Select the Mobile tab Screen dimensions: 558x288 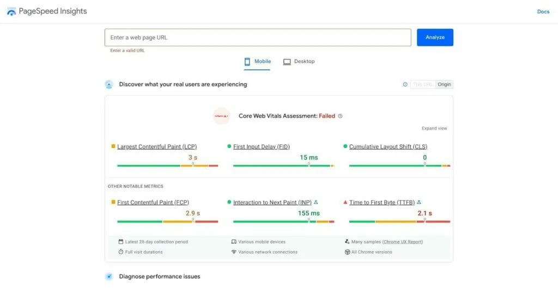pyautogui.click(x=257, y=62)
